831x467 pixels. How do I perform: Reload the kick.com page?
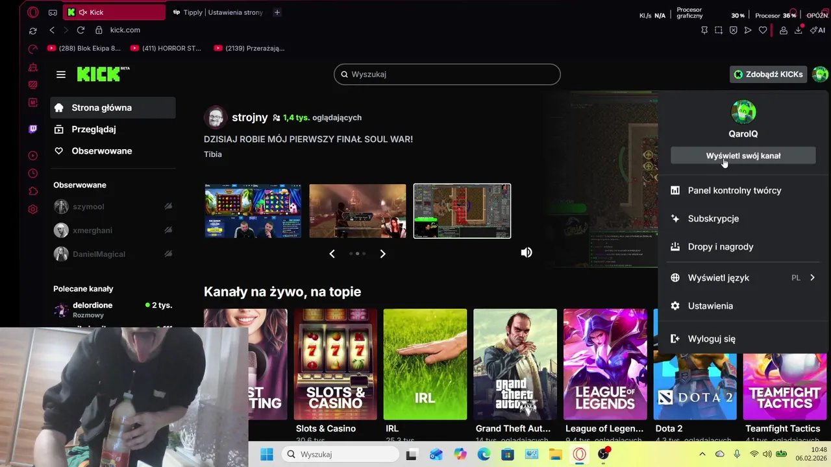pyautogui.click(x=81, y=30)
